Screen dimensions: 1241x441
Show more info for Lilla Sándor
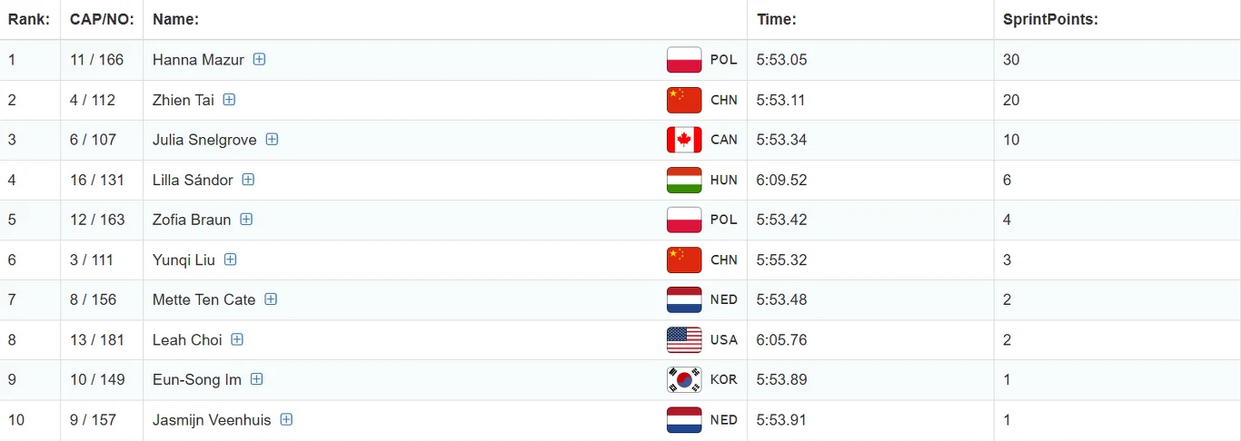248,179
